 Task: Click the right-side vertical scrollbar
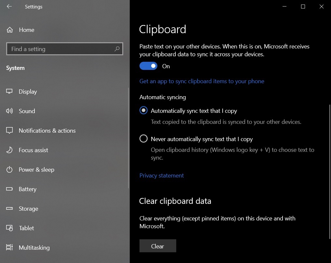pyautogui.click(x=329, y=172)
